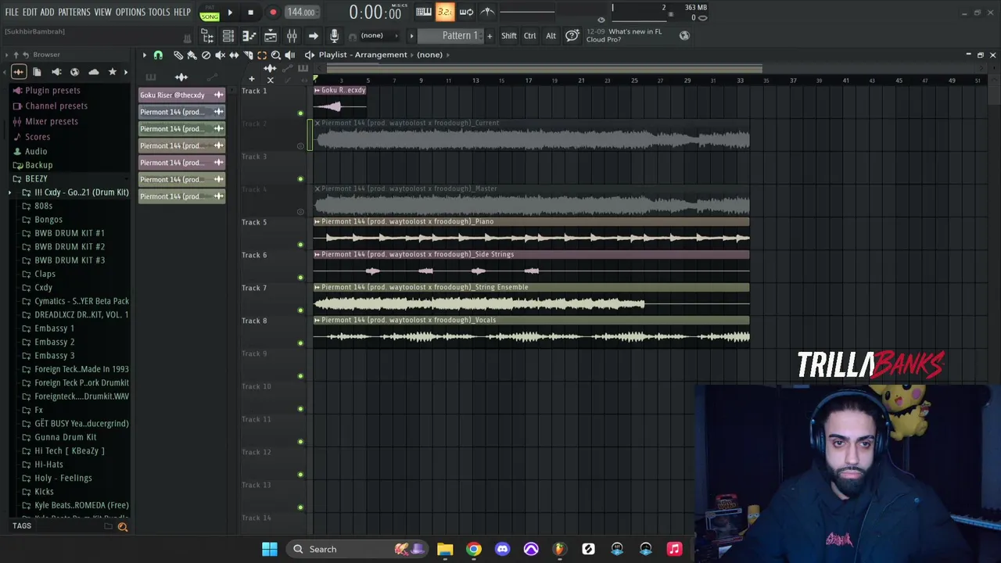
Task: Select the Delete tool in playlist
Action: [206, 55]
